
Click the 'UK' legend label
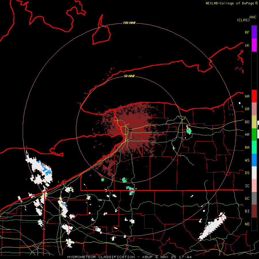tap(247, 45)
